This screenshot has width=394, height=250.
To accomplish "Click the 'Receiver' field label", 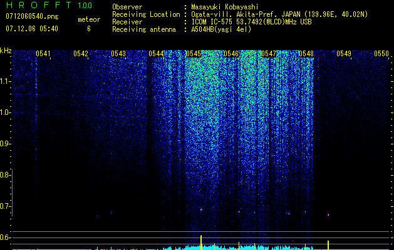I will [x=127, y=22].
